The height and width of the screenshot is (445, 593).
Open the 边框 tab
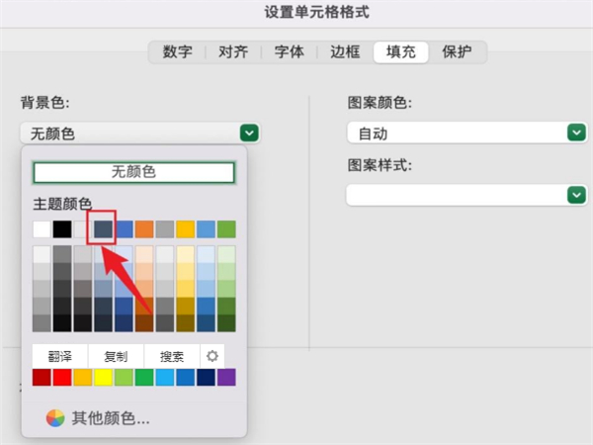pos(345,51)
